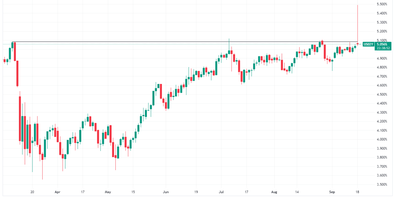Viewport: 395px width, 197px height.
Task: Click the Jul label on time axis
Action: pos(221,191)
